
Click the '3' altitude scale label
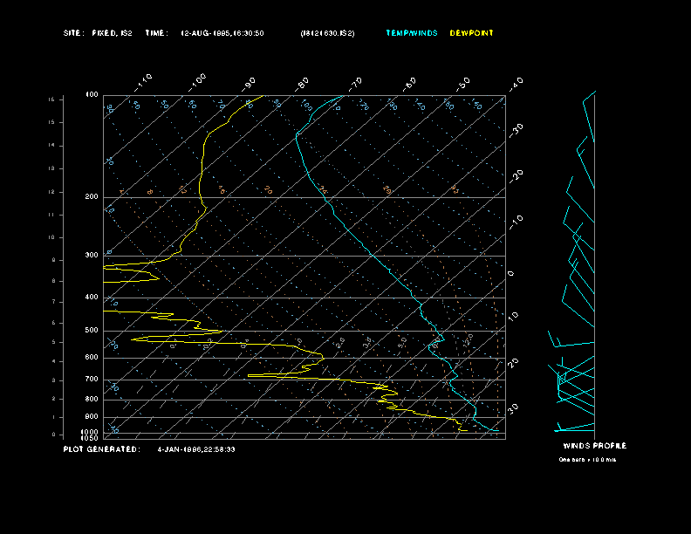54,380
